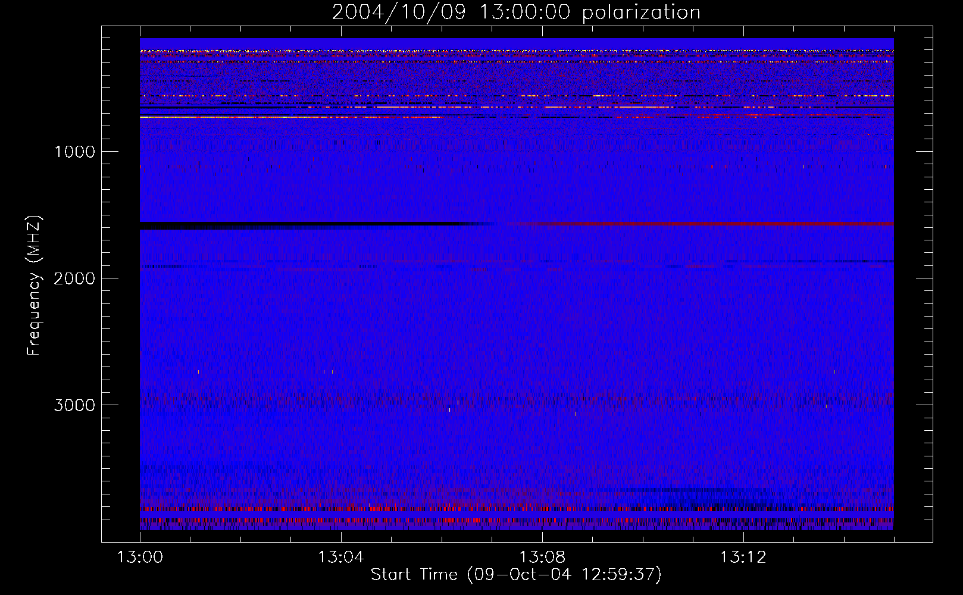
Task: Click the '3000' frequency tick label
Action: (74, 405)
